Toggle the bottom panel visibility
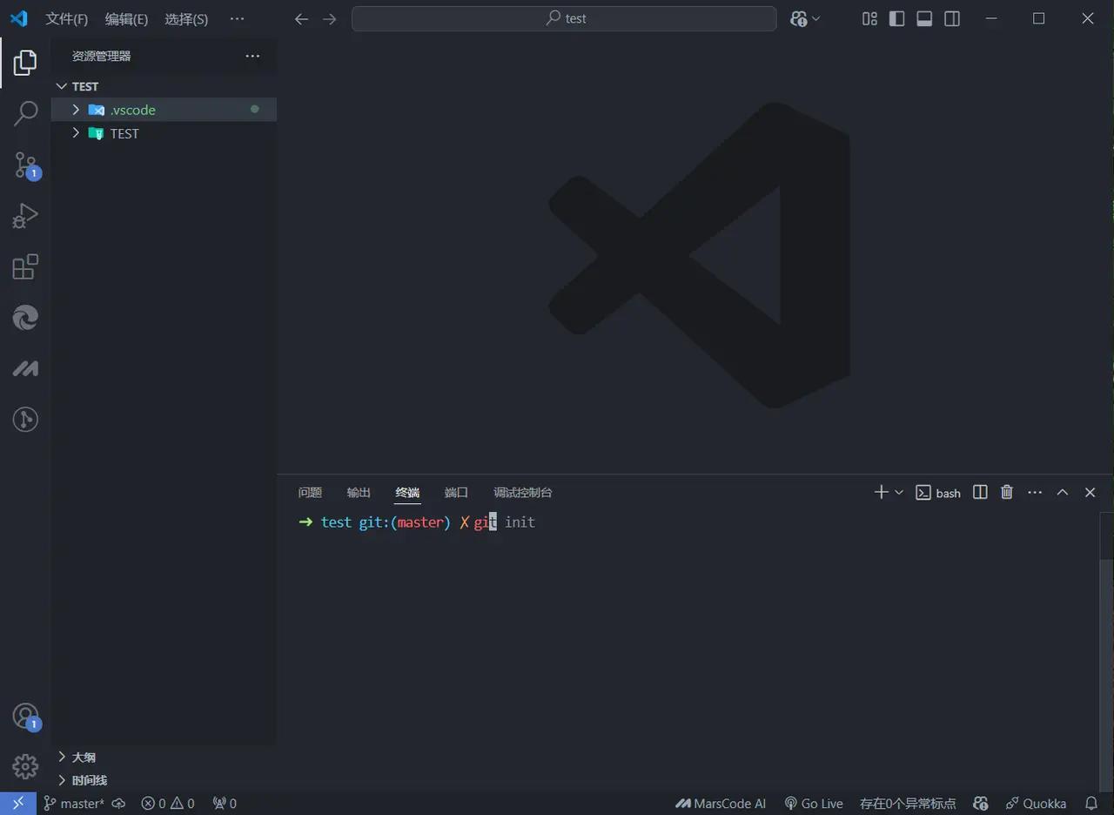This screenshot has width=1114, height=815. [x=925, y=18]
